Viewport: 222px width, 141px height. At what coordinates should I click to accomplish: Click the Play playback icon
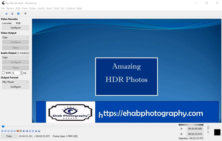click(x=2, y=131)
